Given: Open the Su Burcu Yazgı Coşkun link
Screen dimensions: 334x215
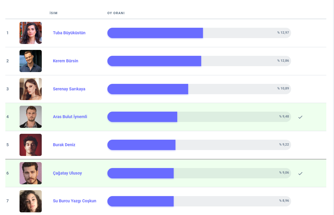Looking at the screenshot, I should [74, 201].
